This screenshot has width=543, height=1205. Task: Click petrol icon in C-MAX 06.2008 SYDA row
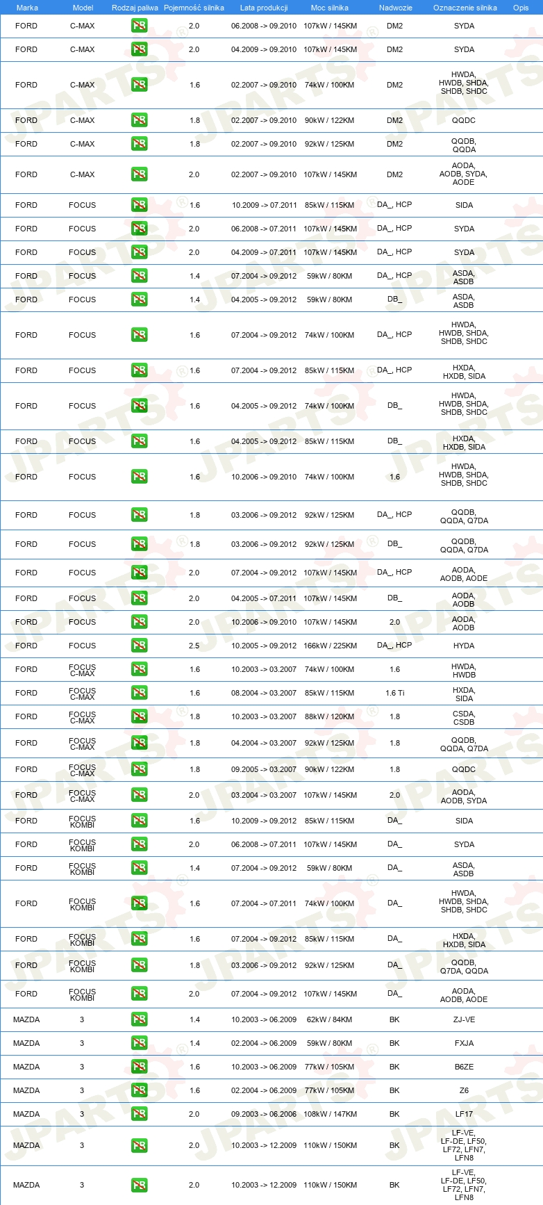point(139,26)
